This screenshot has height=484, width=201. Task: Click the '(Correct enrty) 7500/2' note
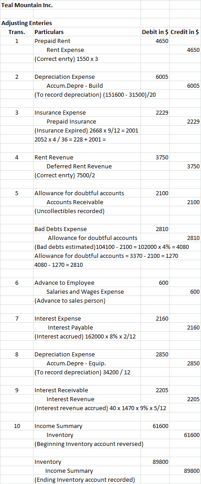(x=64, y=176)
